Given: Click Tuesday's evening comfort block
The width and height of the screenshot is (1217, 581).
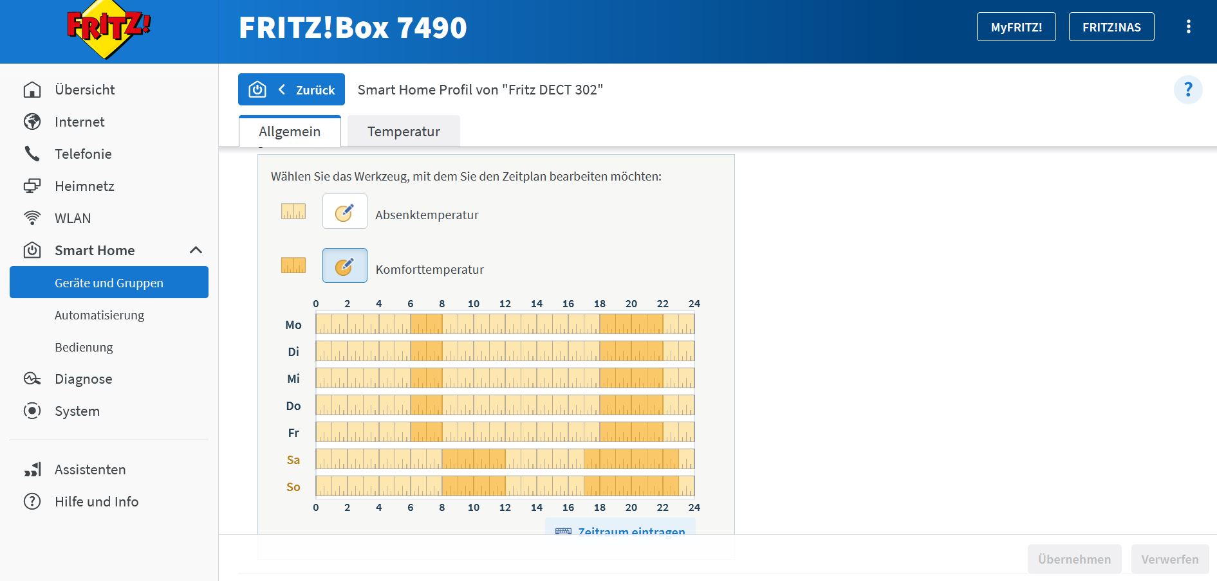Looking at the screenshot, I should point(631,351).
